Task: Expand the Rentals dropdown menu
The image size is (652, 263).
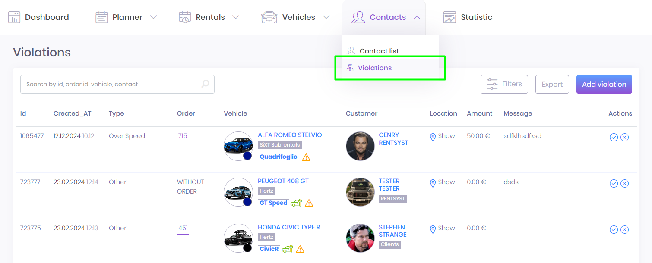Action: [x=235, y=17]
